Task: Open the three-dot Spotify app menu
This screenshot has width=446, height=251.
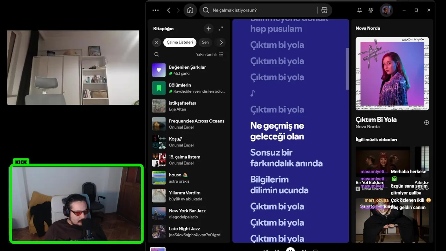Action: coord(155,10)
